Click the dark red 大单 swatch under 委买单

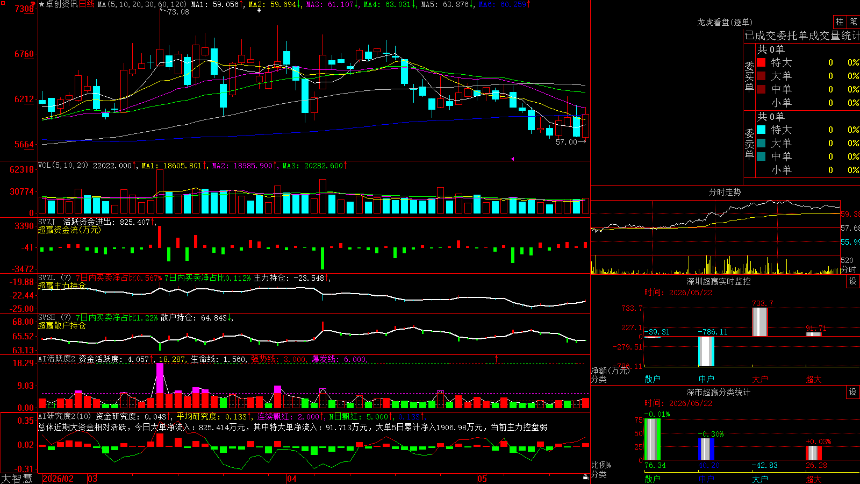click(761, 76)
